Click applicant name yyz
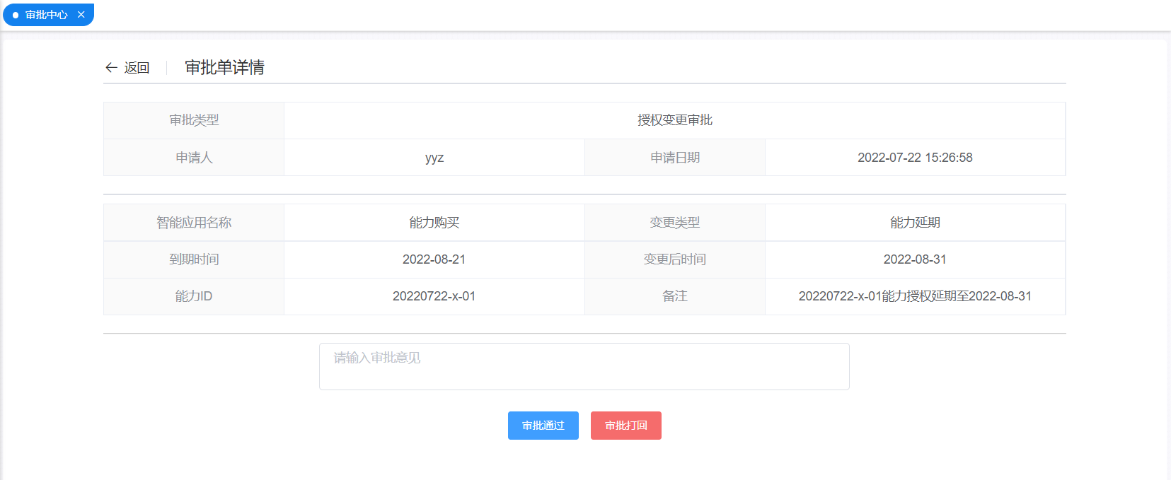Viewport: 1171px width, 480px height. pos(434,158)
